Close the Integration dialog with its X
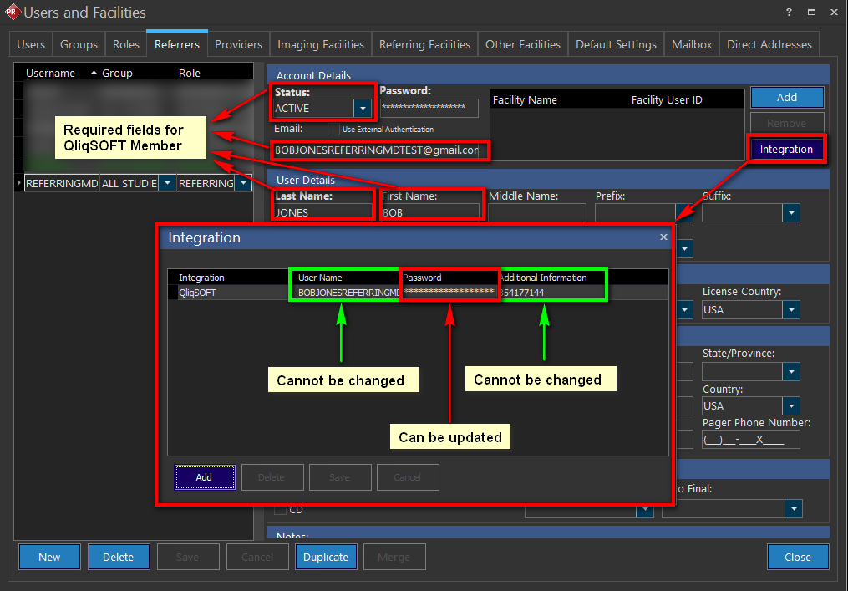The width and height of the screenshot is (848, 591). [x=664, y=237]
